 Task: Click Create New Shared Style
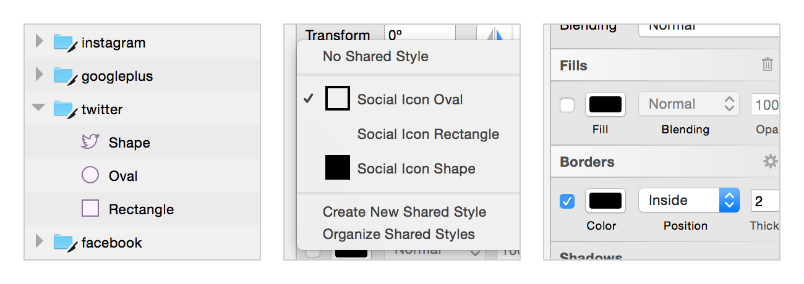pos(404,212)
